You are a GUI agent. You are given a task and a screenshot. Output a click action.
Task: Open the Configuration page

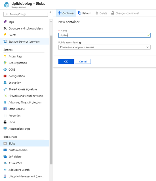17,76
